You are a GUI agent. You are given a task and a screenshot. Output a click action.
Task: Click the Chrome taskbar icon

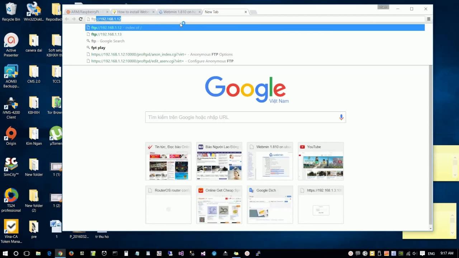60,253
